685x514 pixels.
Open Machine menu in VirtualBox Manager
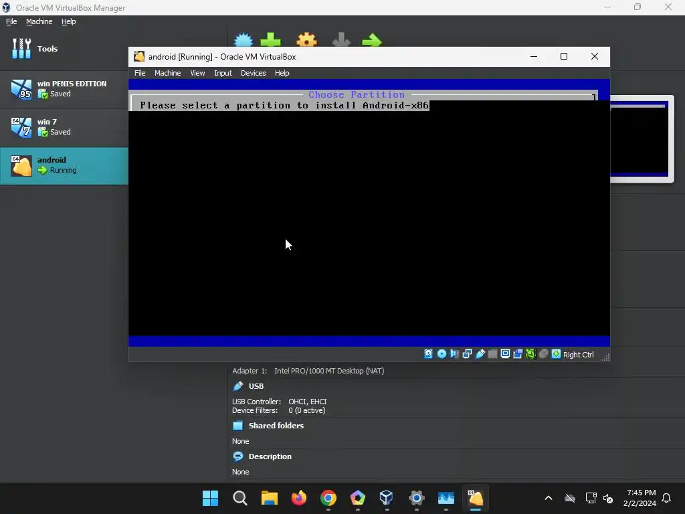coord(39,21)
